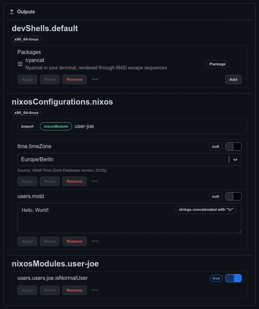Open the Europe/Berlin time zone dropdown

pyautogui.click(x=235, y=160)
